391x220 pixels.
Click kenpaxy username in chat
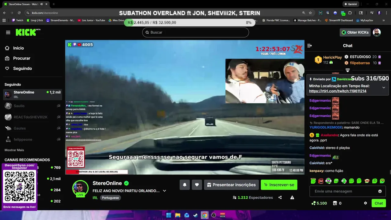pyautogui.click(x=317, y=171)
